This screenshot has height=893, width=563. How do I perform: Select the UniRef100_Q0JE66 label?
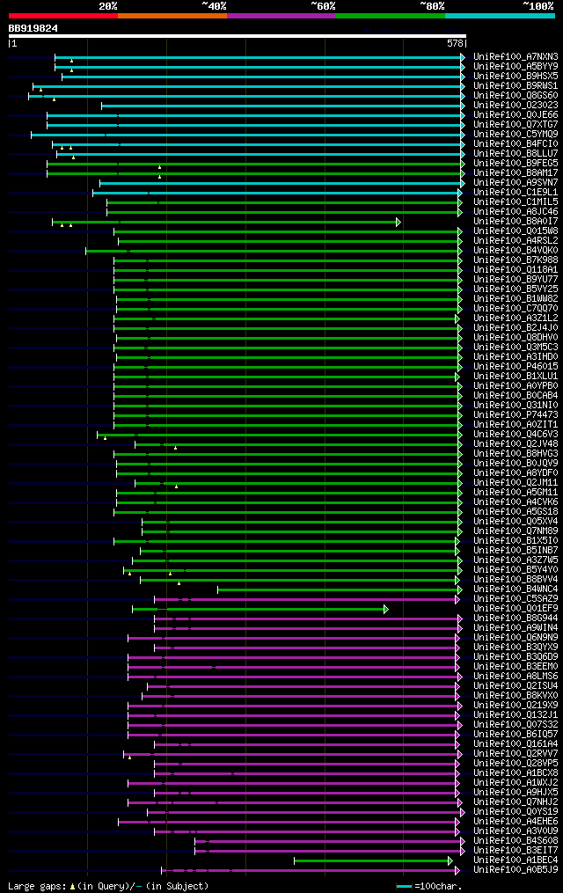pyautogui.click(x=515, y=115)
